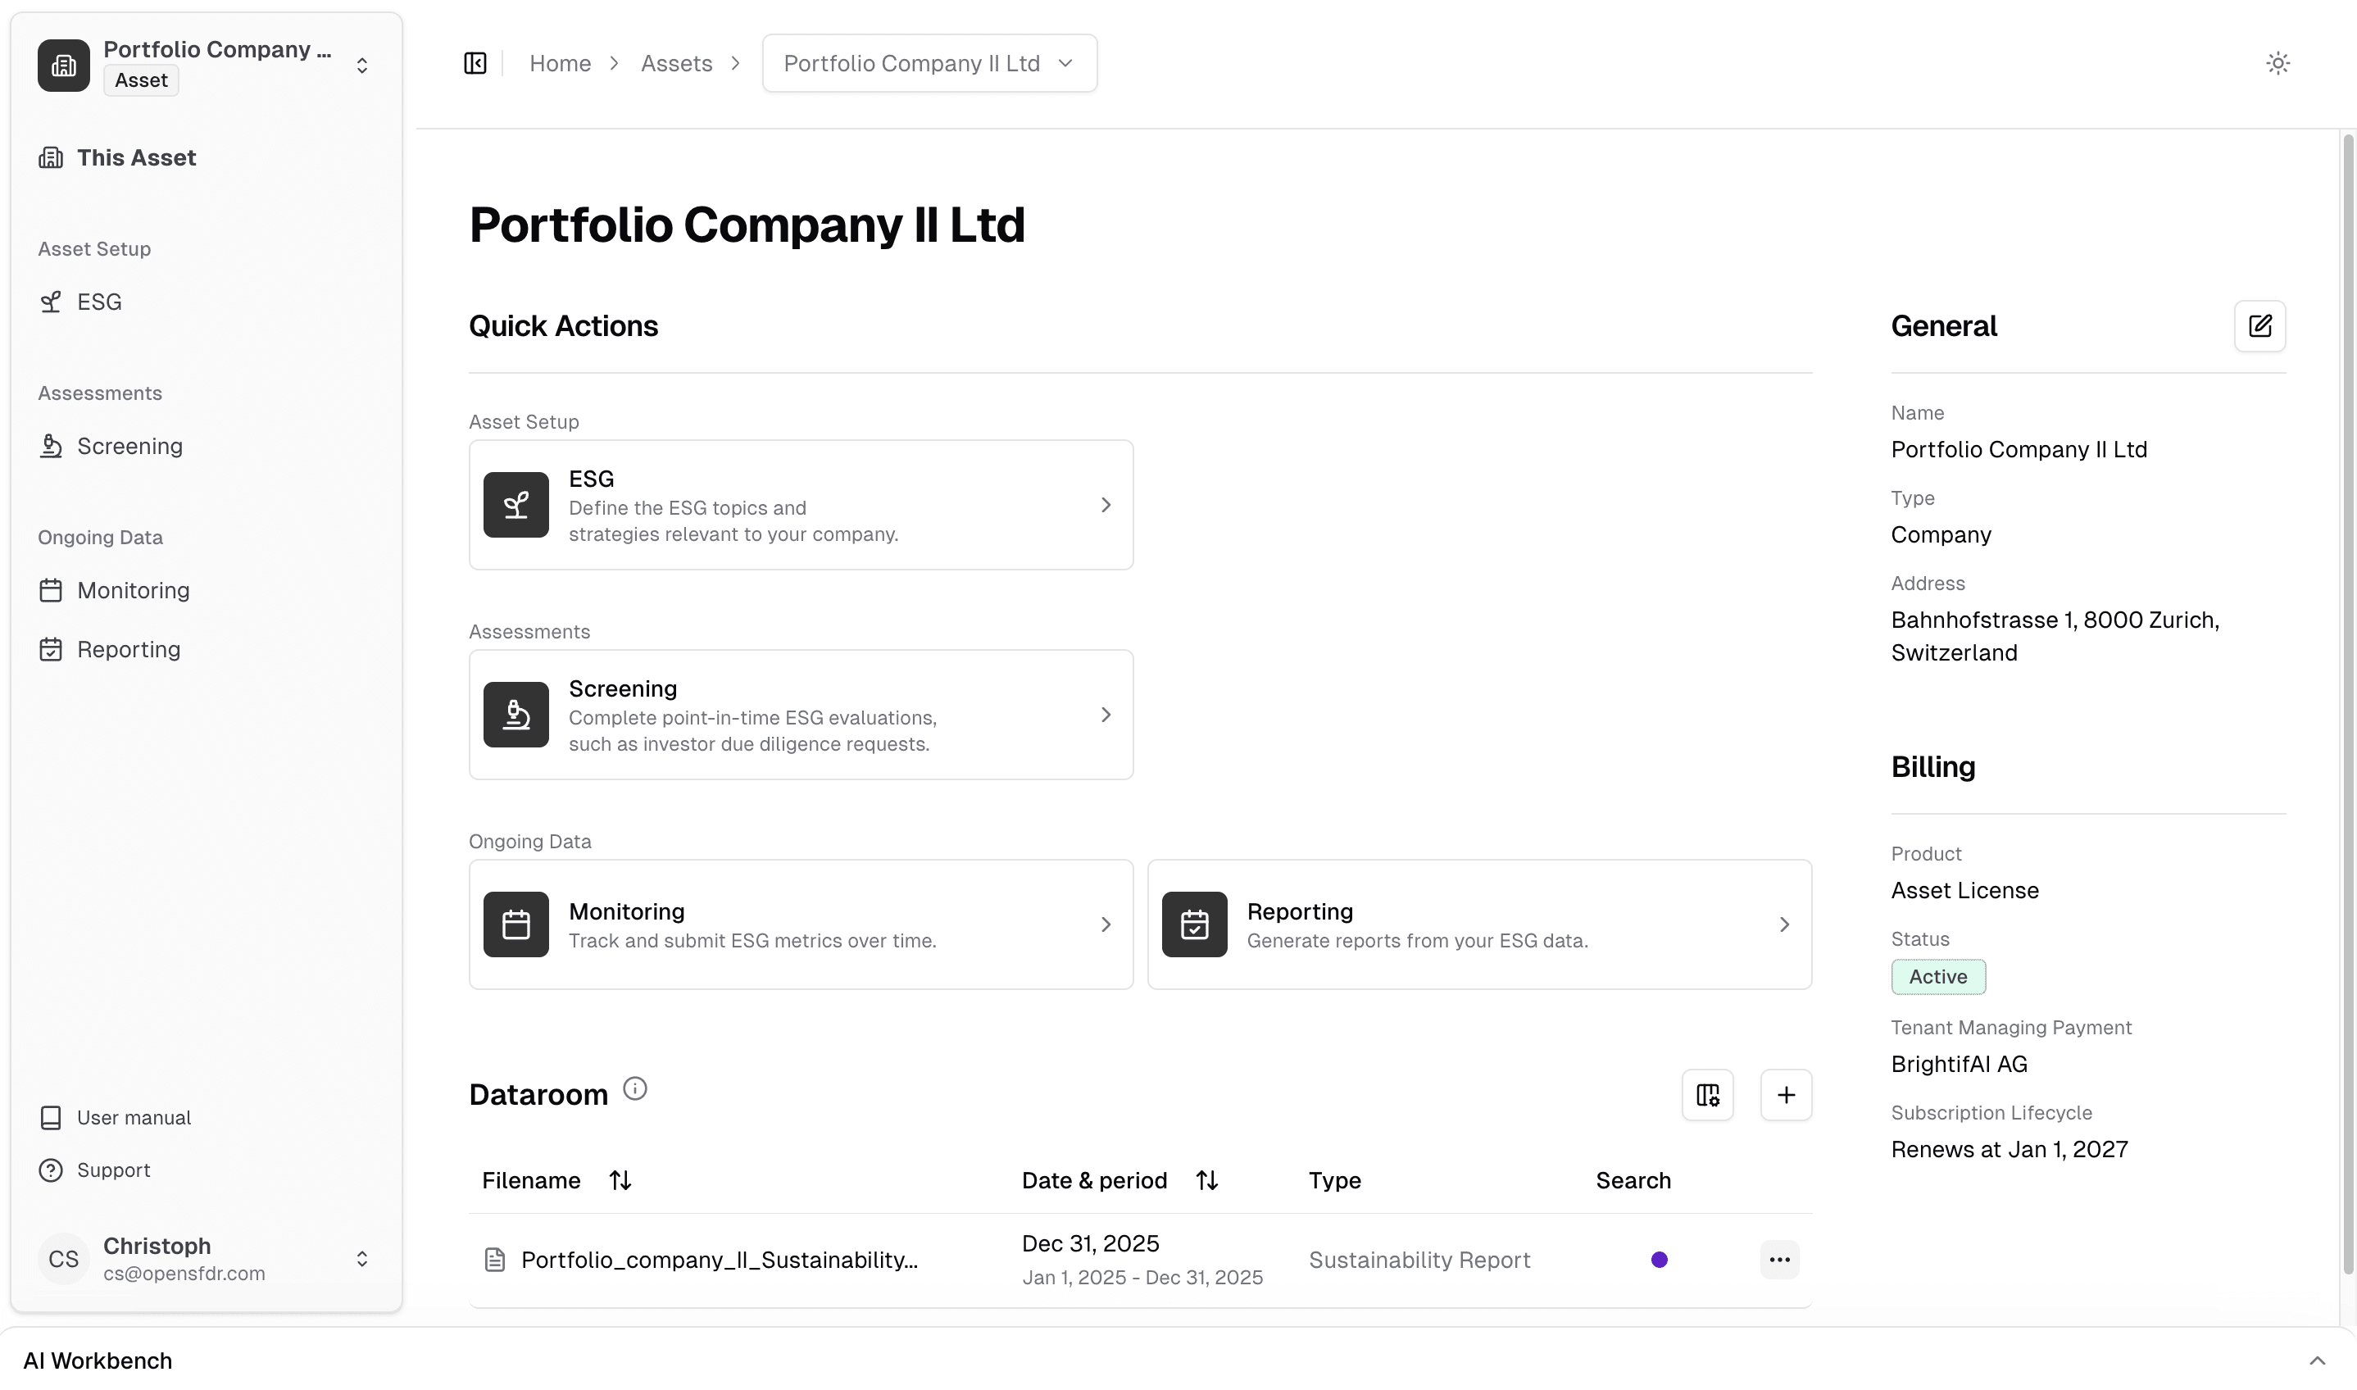Open the User manual from the sidebar
The width and height of the screenshot is (2357, 1390).
pos(132,1117)
